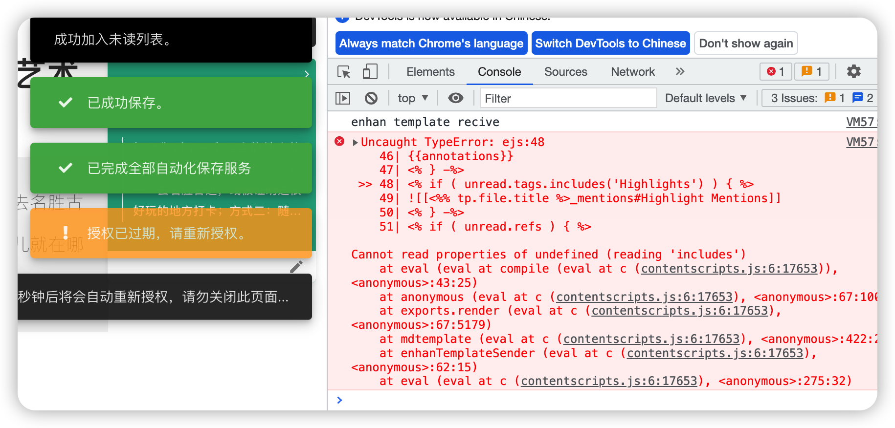Screen dimensions: 895x428
Task: Click into the console Filter field
Action: 568,98
